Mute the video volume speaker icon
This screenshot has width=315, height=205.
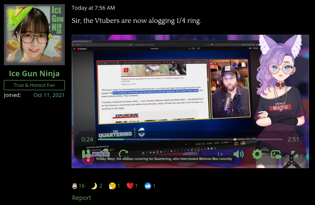[238, 154]
